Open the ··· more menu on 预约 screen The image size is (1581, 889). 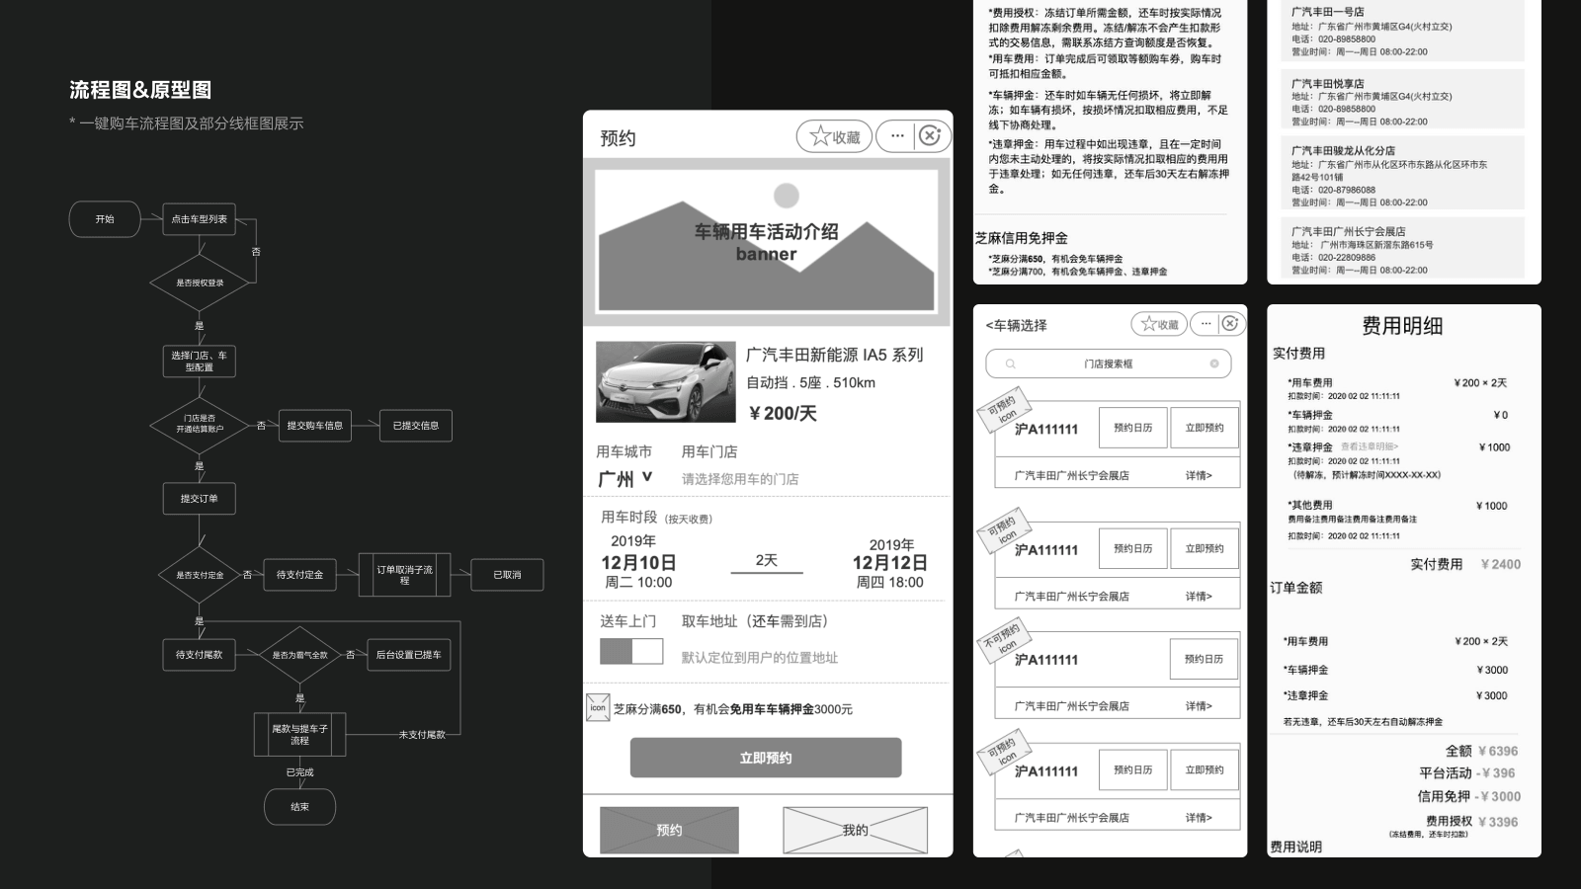coord(896,136)
